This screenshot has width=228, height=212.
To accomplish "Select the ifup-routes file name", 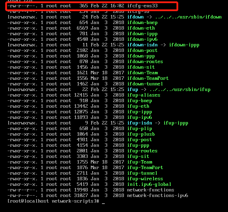I will coord(142,151).
